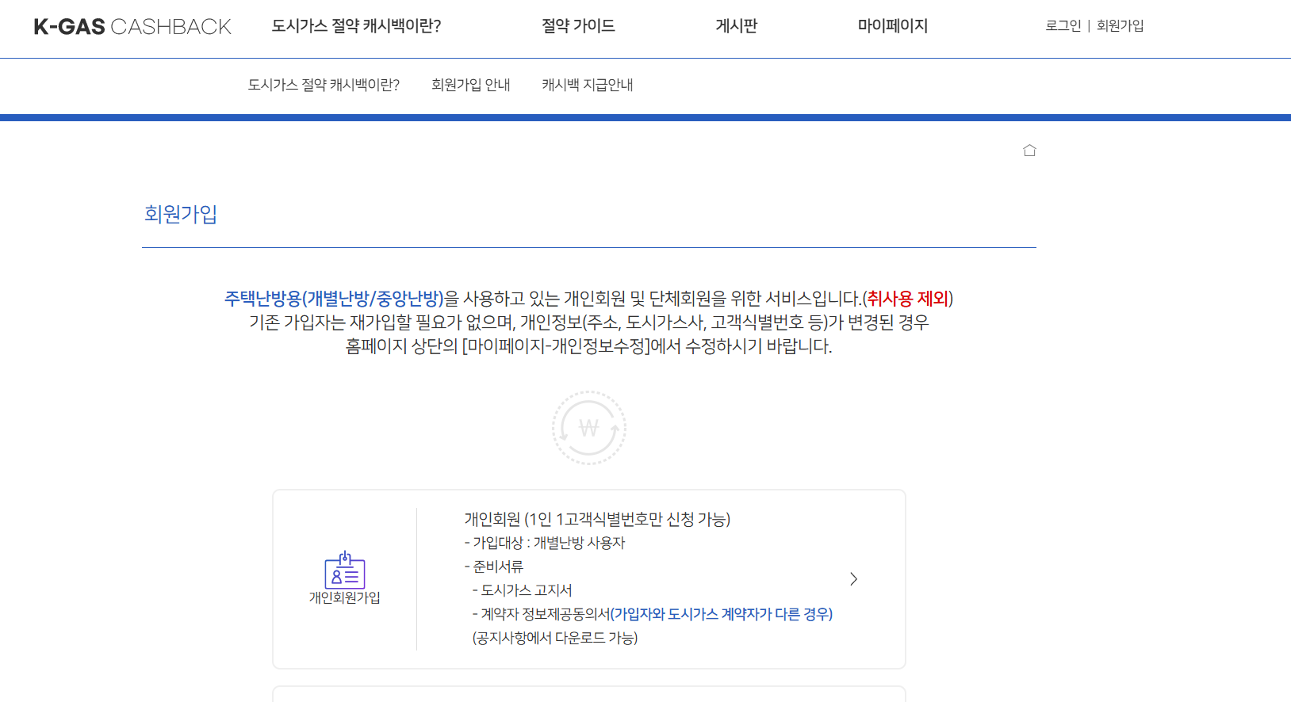Click the home icon in breadcrumb
This screenshot has height=702, width=1291.
click(x=1029, y=151)
